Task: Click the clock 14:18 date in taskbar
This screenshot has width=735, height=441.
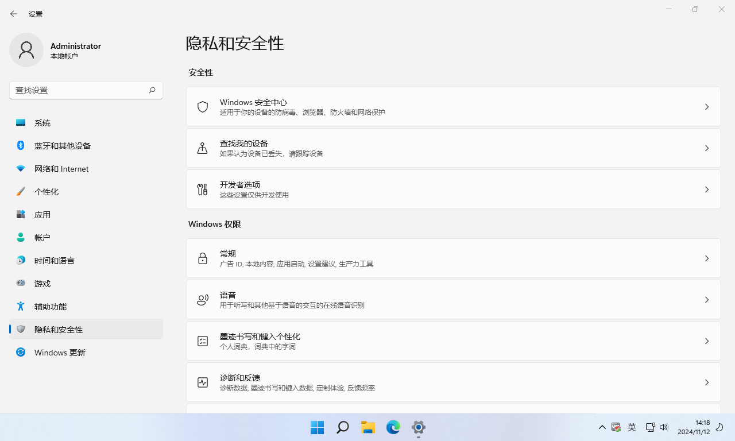Action: [x=694, y=427]
